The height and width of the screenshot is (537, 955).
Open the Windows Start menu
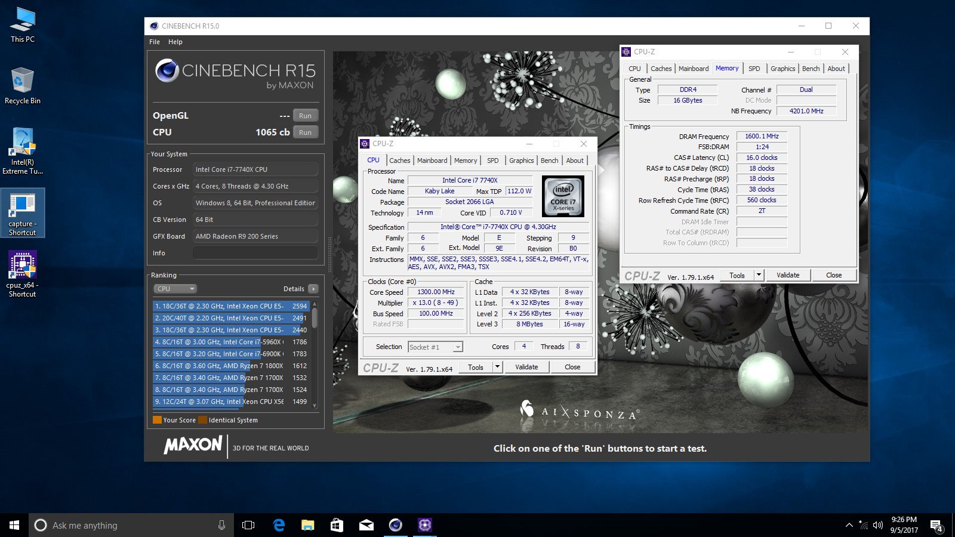14,525
